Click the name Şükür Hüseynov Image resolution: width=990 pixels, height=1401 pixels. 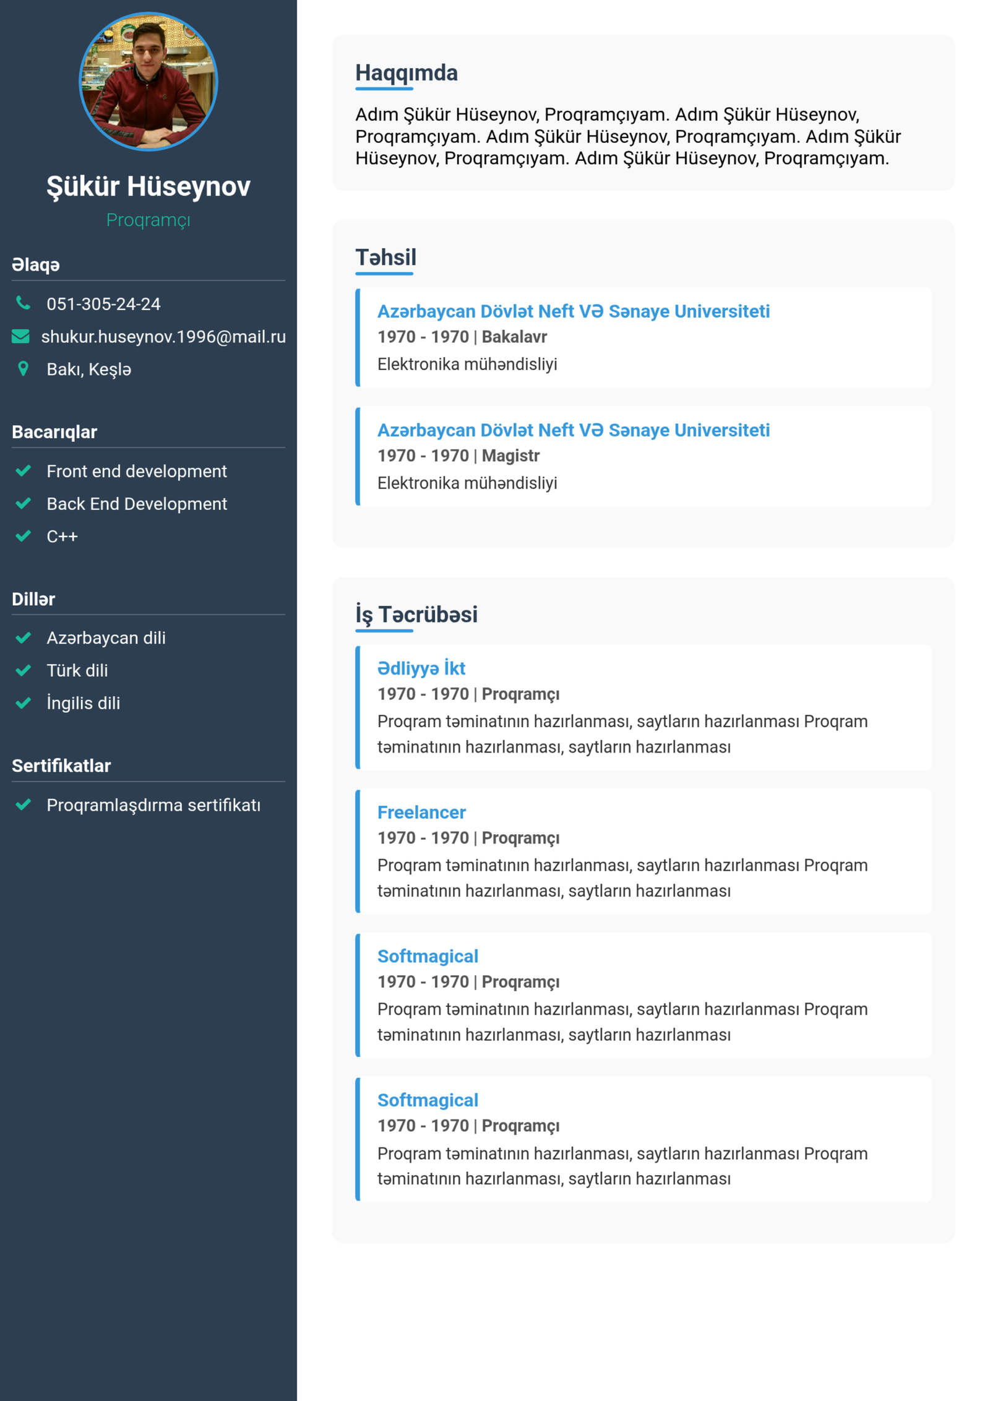pyautogui.click(x=148, y=186)
